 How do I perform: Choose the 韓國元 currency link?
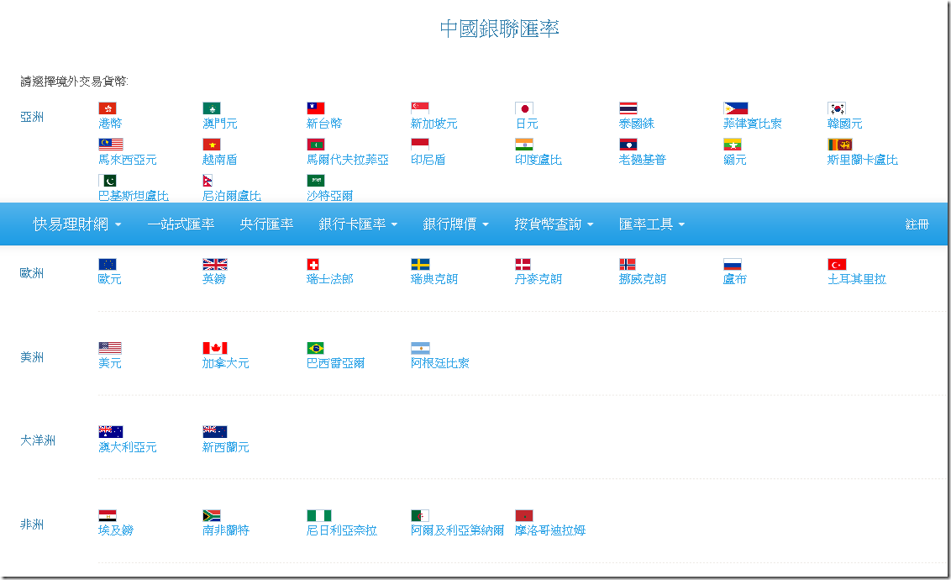coord(845,124)
